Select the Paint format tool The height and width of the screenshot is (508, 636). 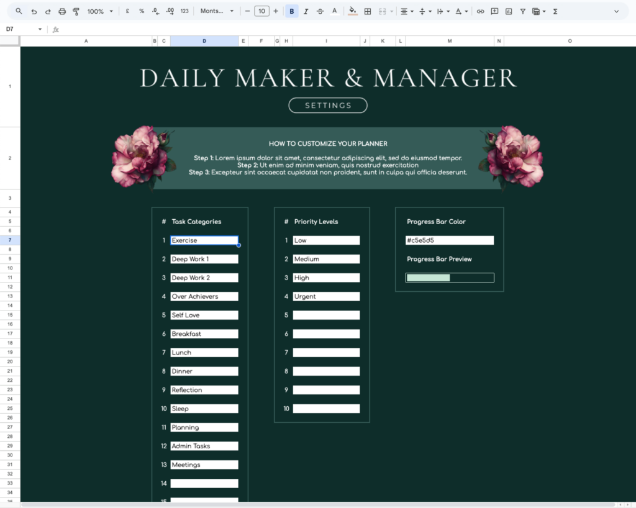76,11
